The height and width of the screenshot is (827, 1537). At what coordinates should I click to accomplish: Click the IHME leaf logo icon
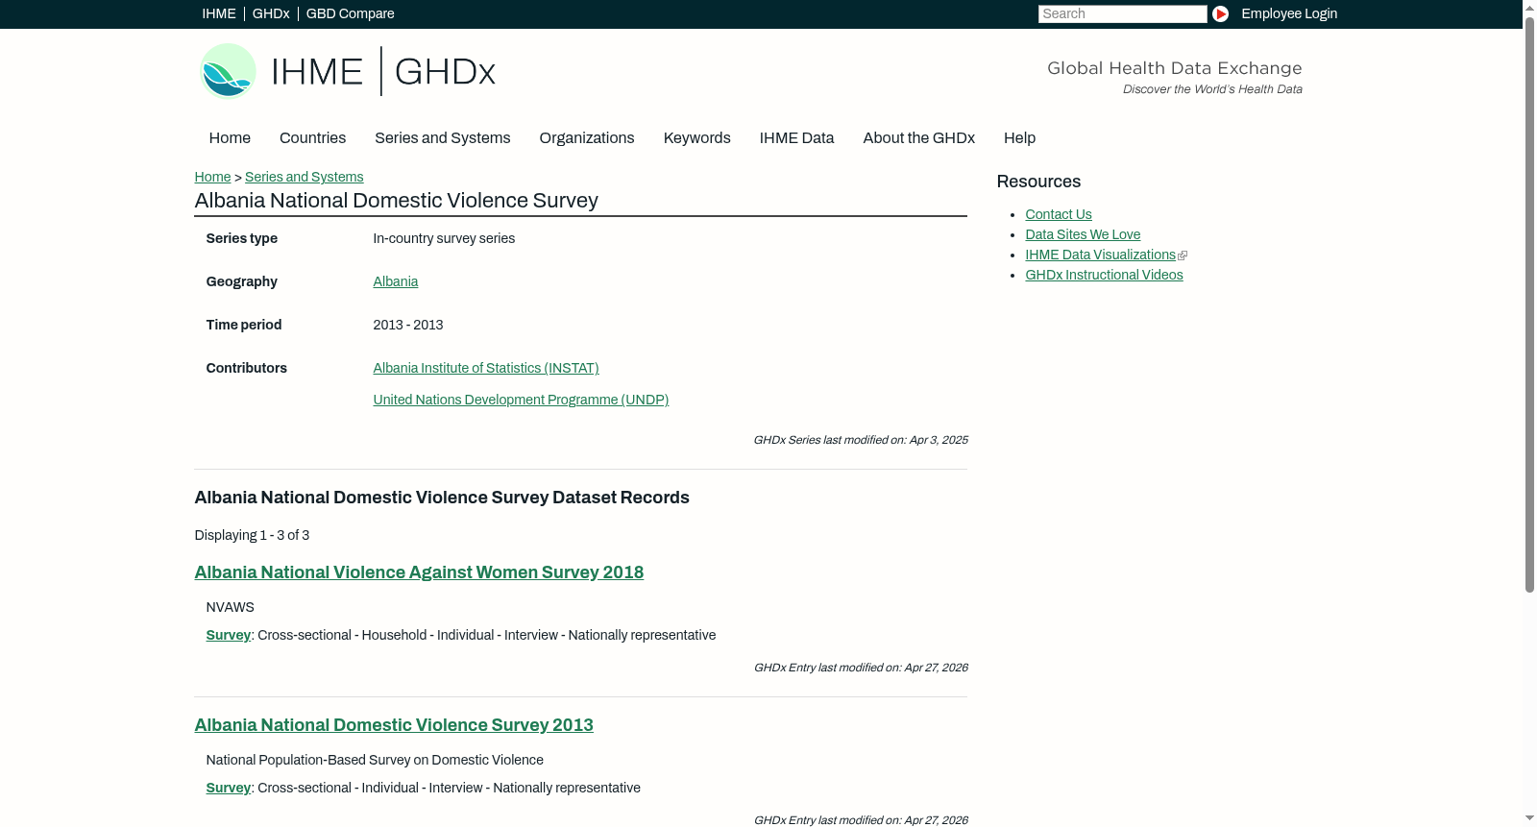(x=228, y=71)
